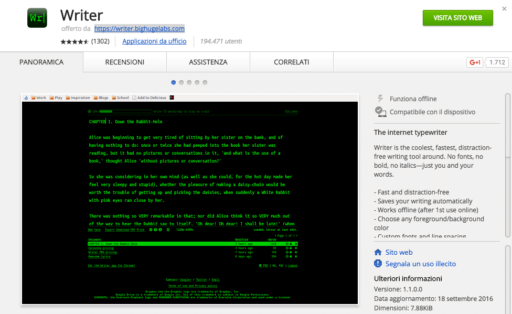Click the description panel scrollbar

(x=507, y=165)
